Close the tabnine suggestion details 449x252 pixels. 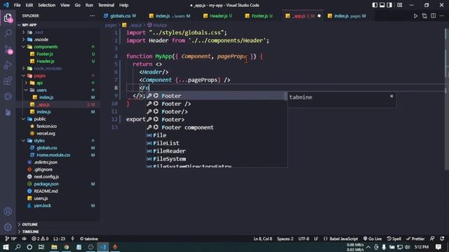[391, 97]
